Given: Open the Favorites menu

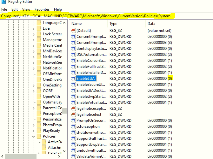Looking at the screenshot, I should click(42, 9).
